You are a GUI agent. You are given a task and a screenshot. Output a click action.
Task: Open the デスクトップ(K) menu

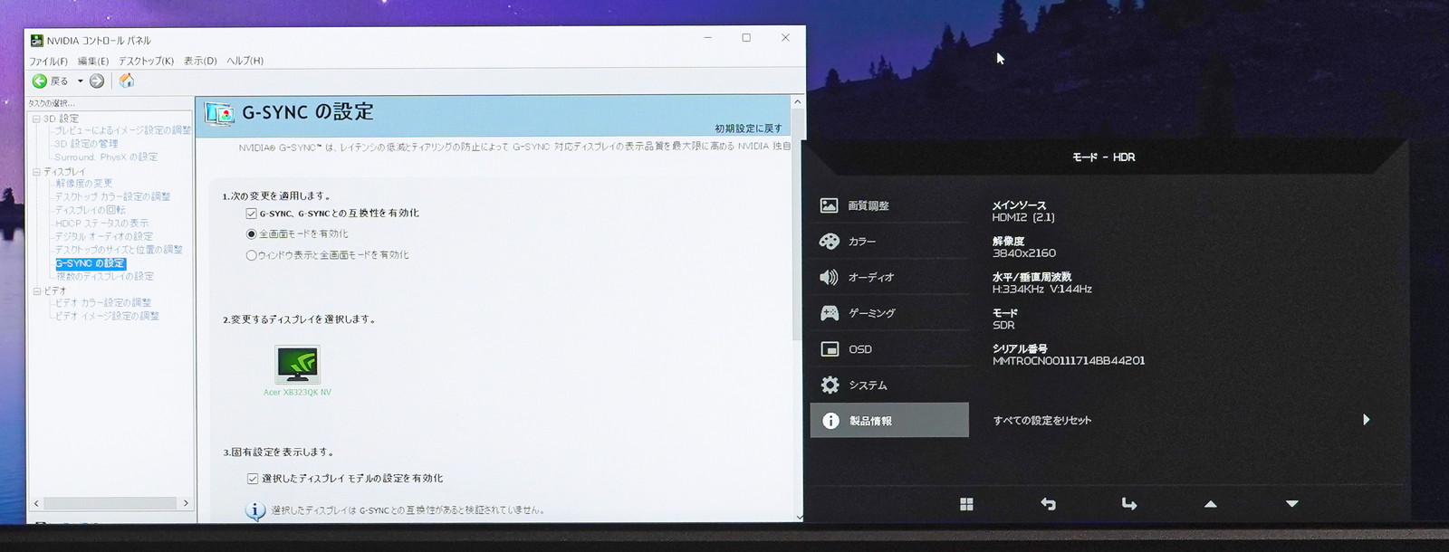146,61
